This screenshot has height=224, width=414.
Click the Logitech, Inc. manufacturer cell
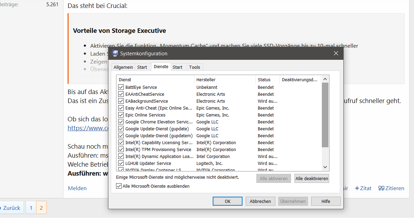tap(209, 164)
